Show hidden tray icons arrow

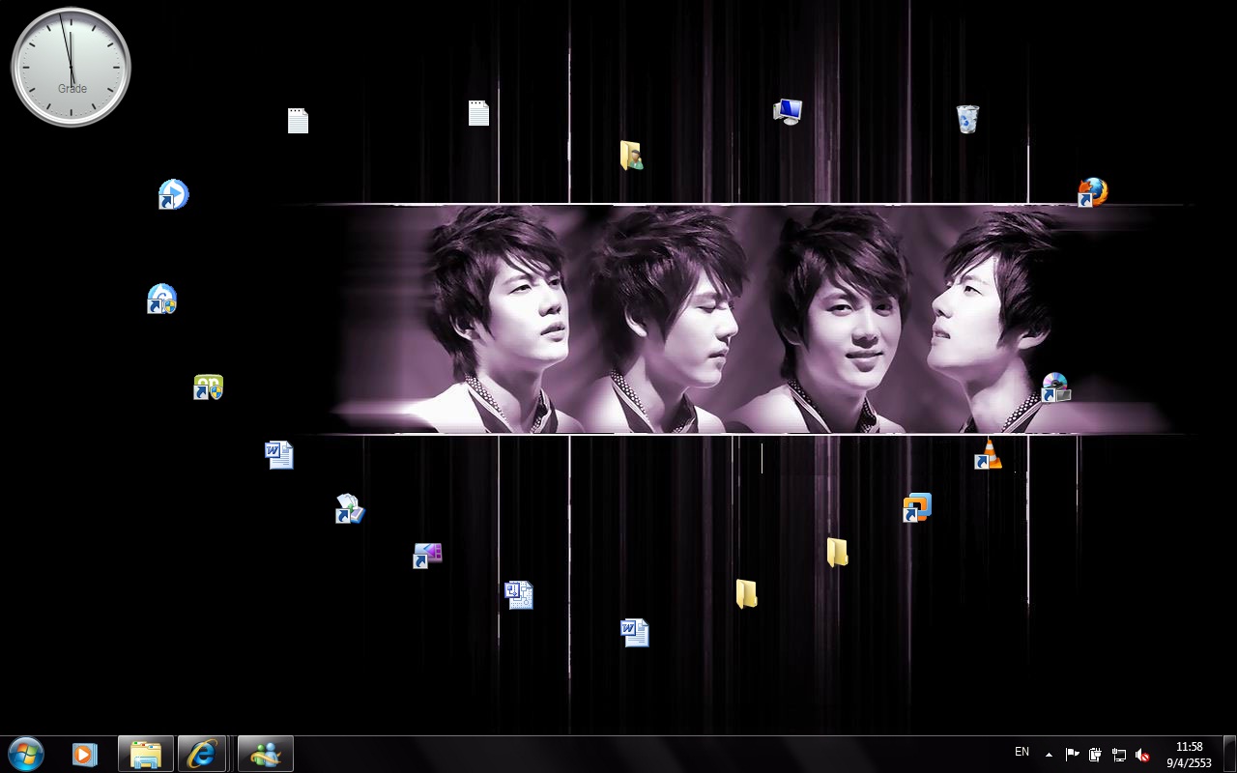click(x=1049, y=755)
